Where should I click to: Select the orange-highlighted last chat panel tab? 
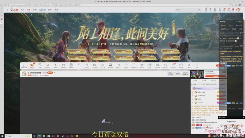(223, 81)
